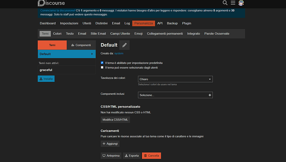Open the Testo sub-tab

[x=70, y=34]
